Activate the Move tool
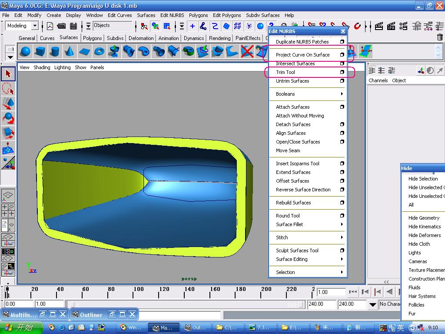This screenshot has height=334, width=445. [x=8, y=104]
